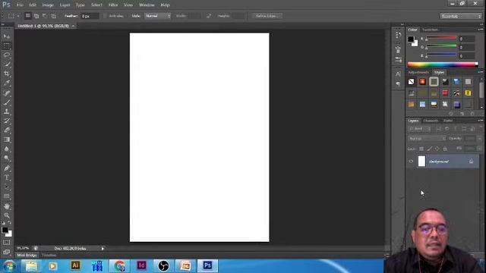Swap foreground and background colors
The height and width of the screenshot is (273, 486).
(10, 223)
